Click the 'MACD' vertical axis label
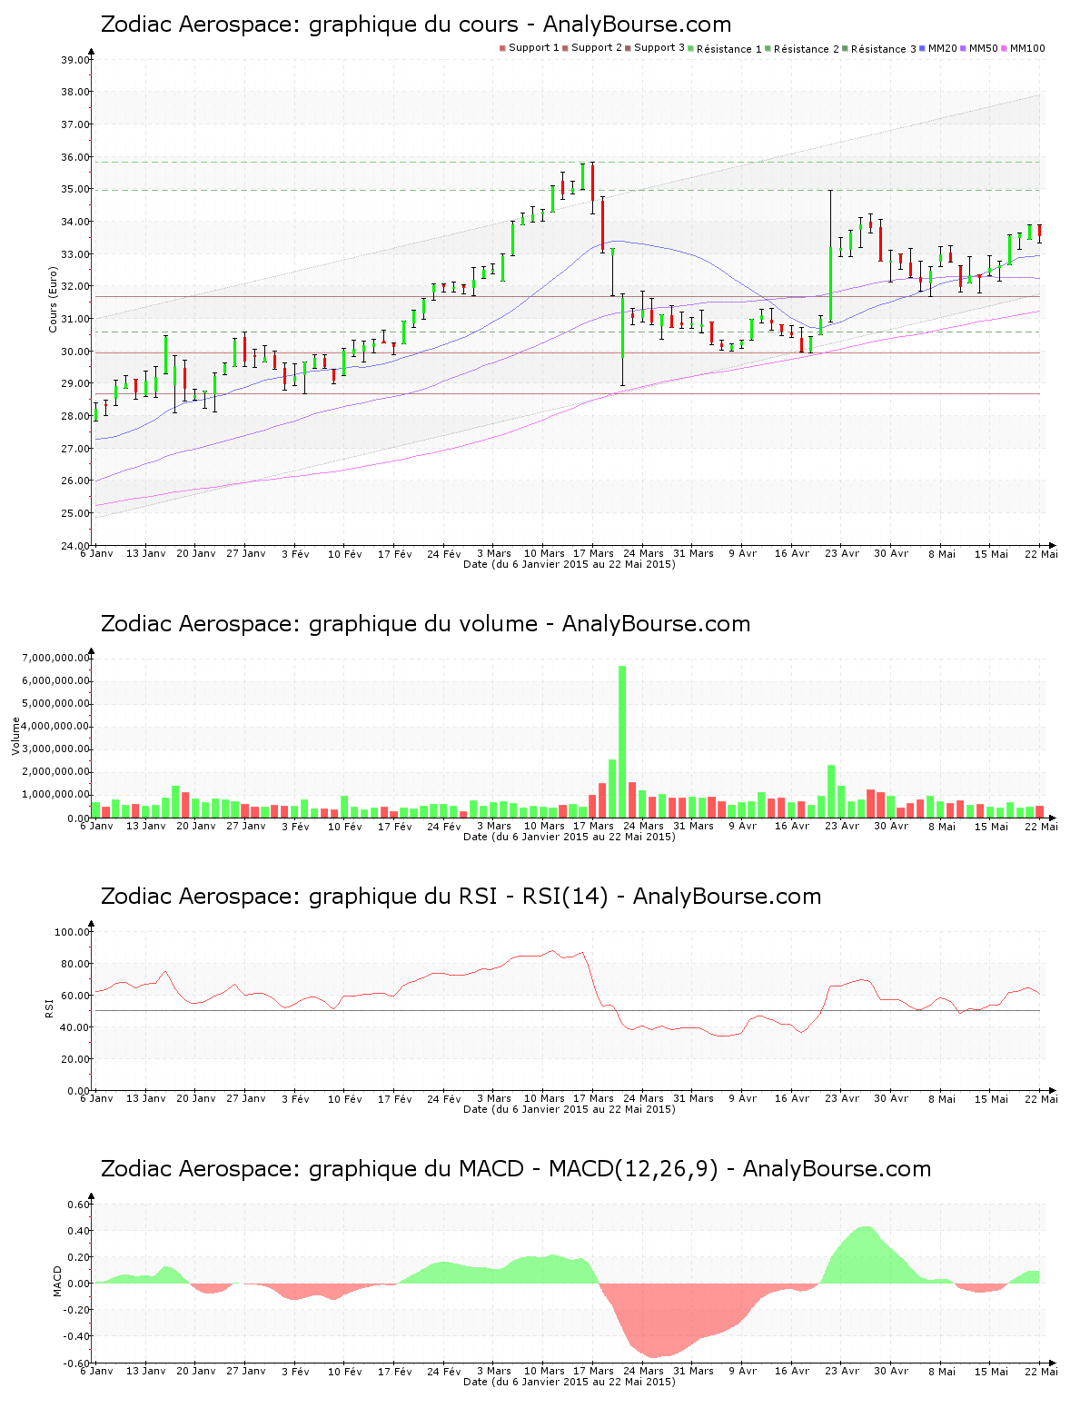Viewport: 1090px width, 1408px height. point(58,1281)
